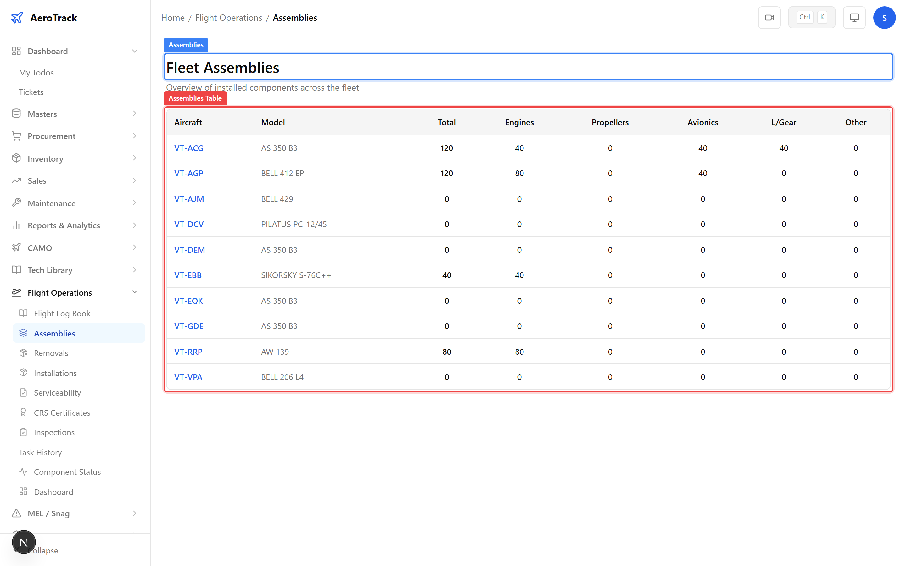
Task: Click the CRS Certificates badge icon
Action: (23, 413)
